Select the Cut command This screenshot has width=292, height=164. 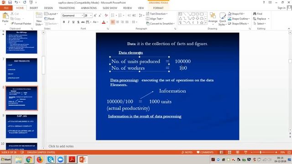pyautogui.click(x=15, y=14)
